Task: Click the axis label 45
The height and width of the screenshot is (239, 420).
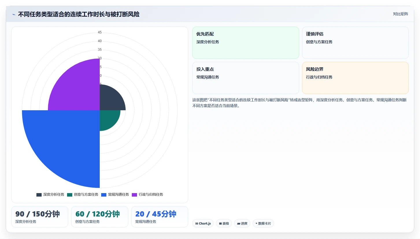Action: (x=100, y=32)
